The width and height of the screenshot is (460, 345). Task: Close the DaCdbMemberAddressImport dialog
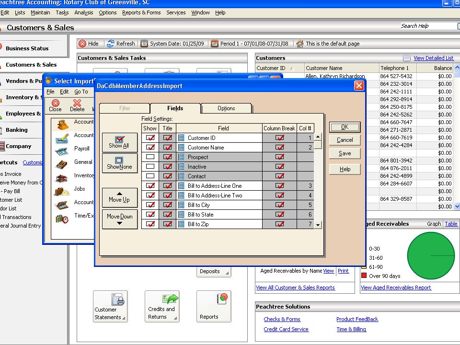pos(359,86)
